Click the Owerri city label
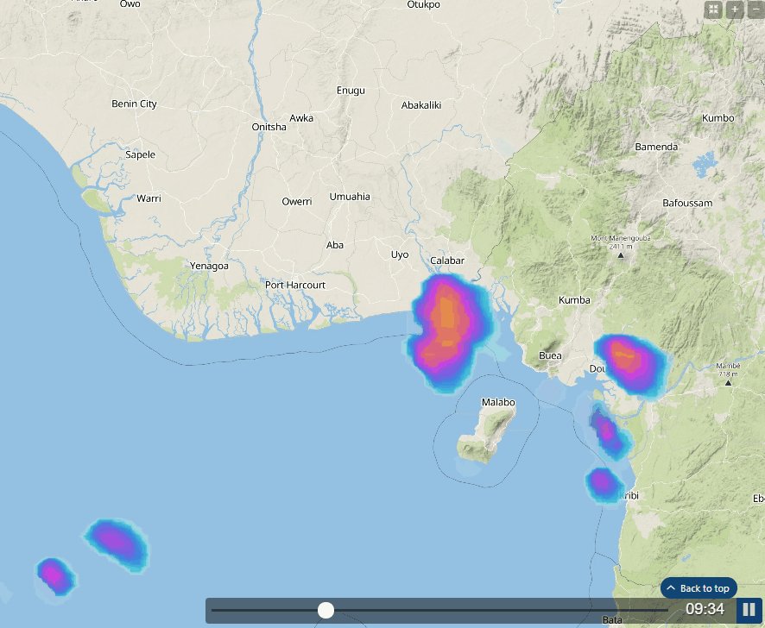 297,201
